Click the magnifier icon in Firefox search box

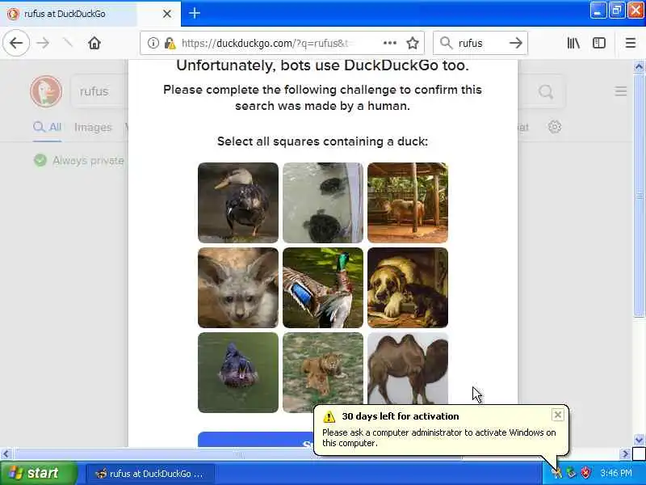447,43
